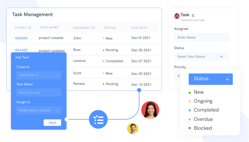Click the project-created task name
The width and height of the screenshot is (249, 142).
click(x=51, y=38)
